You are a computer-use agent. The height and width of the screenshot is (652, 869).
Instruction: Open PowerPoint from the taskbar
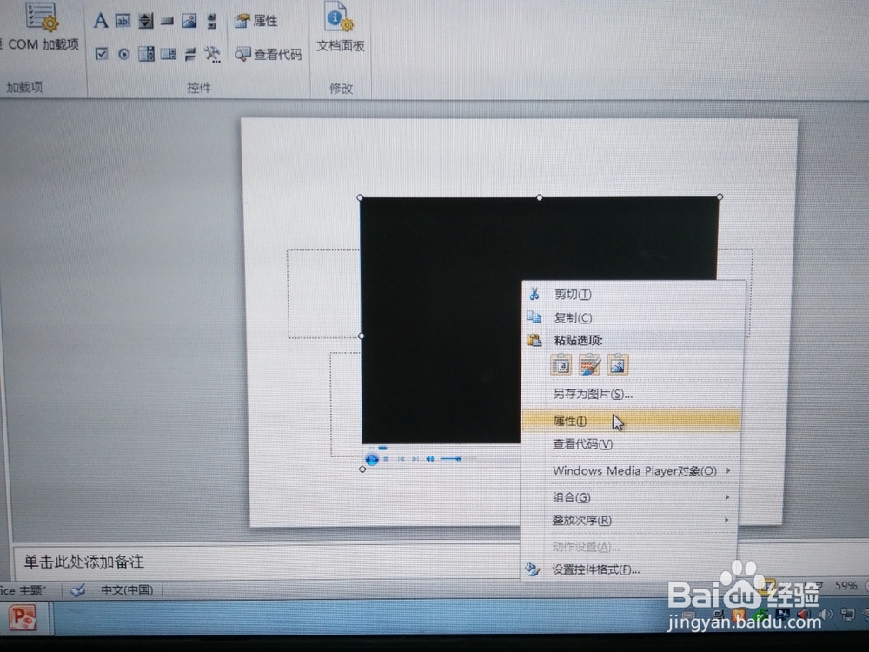coord(23,617)
